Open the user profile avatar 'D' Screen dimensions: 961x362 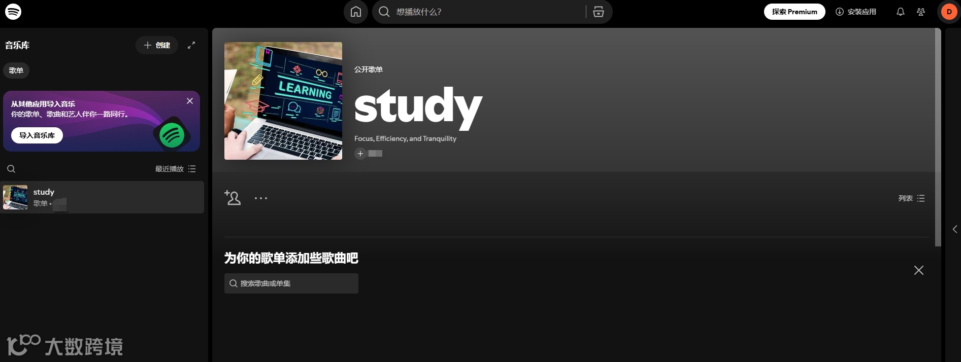pos(949,12)
